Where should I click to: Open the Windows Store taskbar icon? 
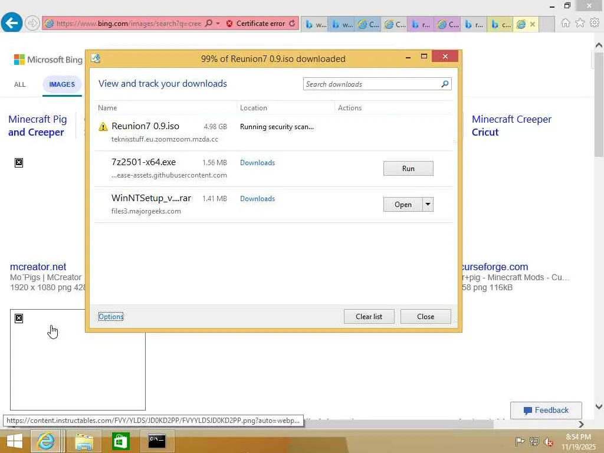coord(120,441)
